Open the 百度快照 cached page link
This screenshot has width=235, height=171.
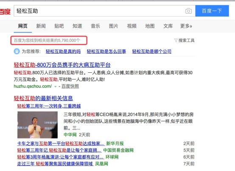point(70,86)
